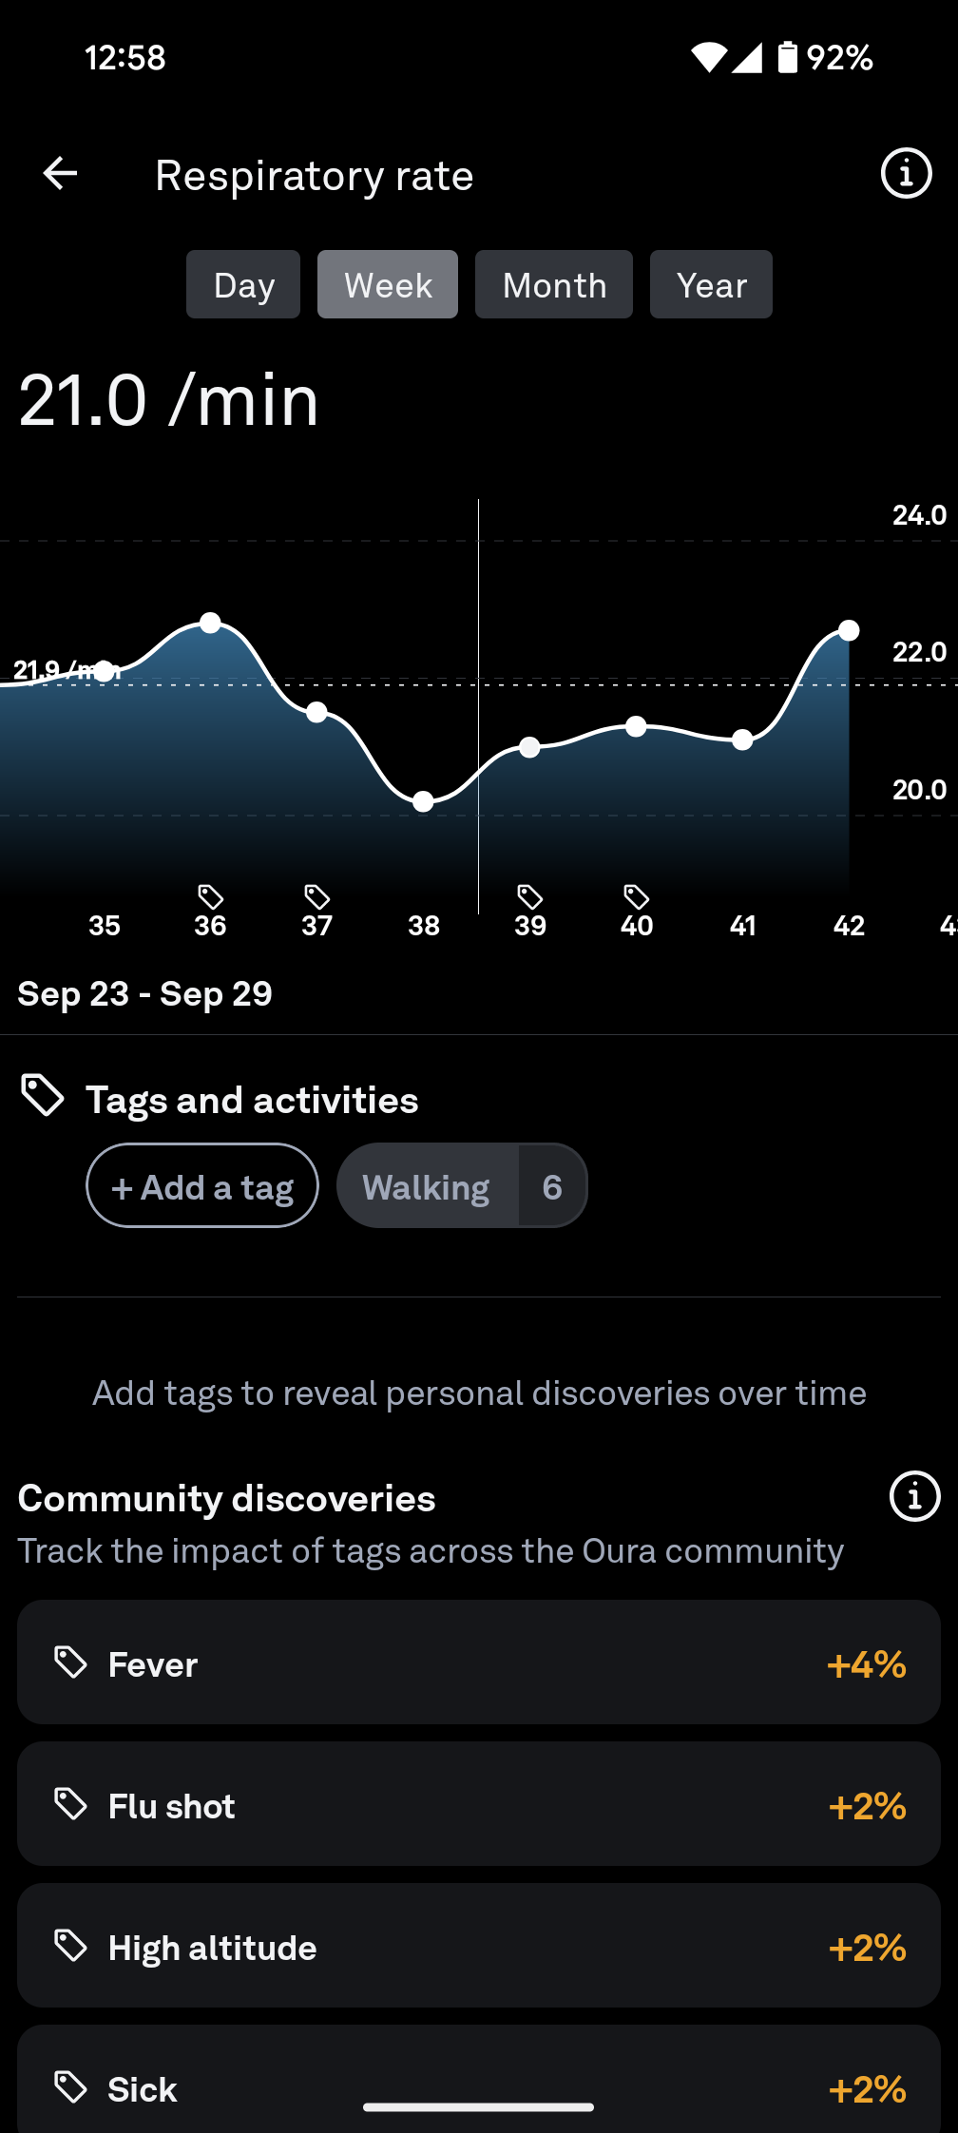
Task: Switch to the Month view
Action: [x=554, y=285]
